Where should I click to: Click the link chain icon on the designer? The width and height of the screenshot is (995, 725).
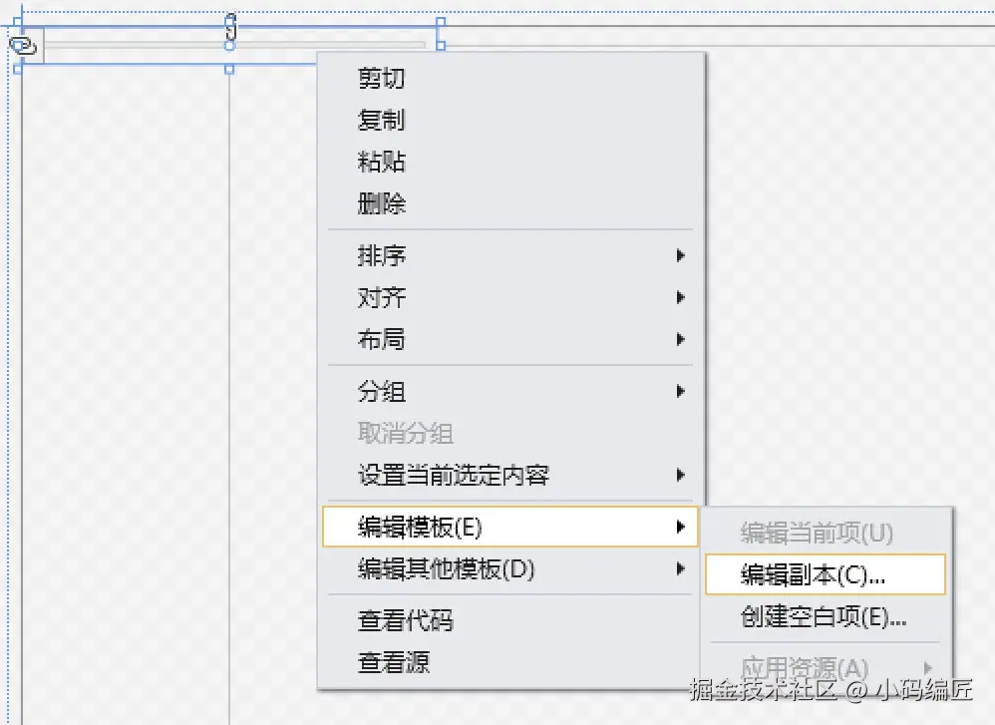[x=23, y=46]
